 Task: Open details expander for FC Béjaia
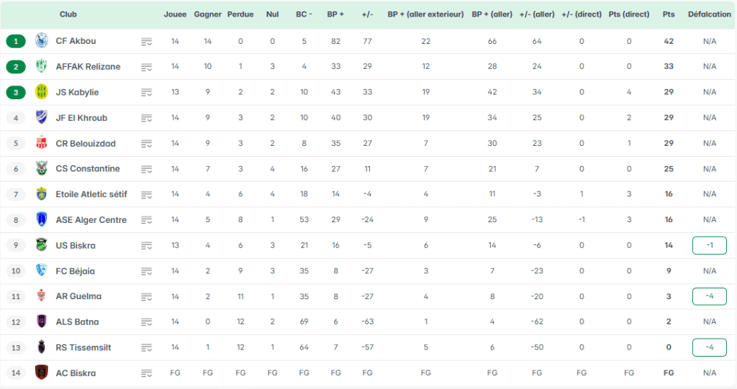(147, 271)
